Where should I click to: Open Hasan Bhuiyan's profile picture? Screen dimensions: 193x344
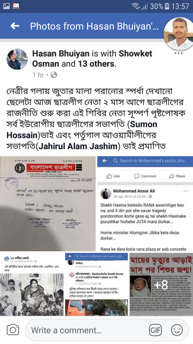[x=17, y=59]
